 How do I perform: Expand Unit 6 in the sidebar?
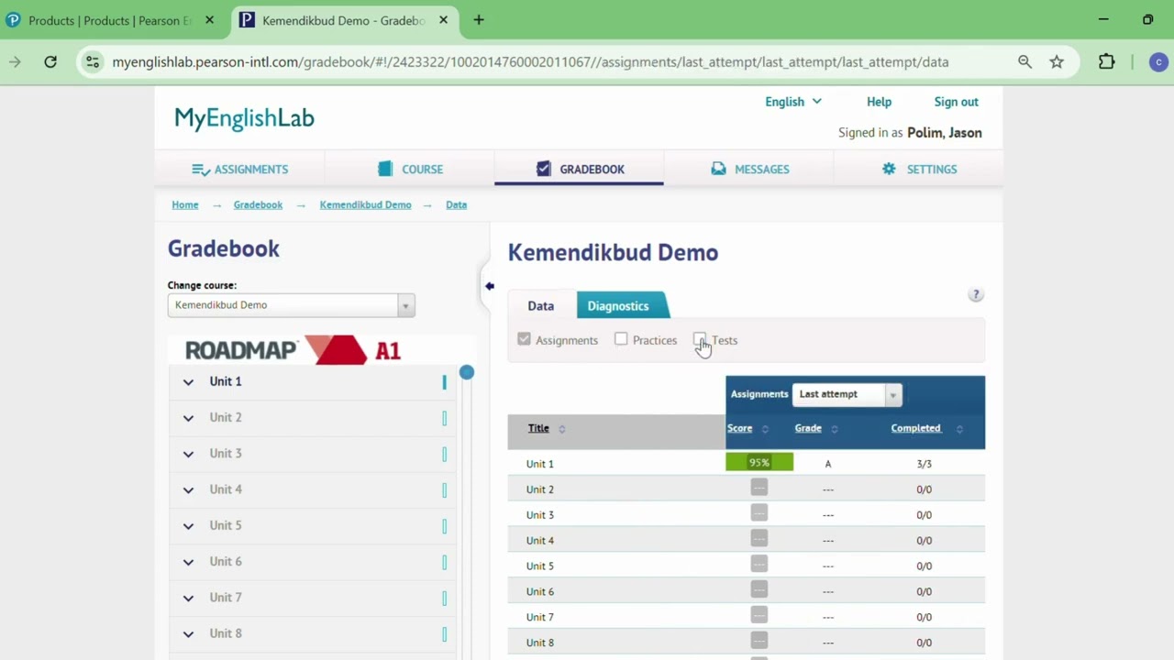coord(188,562)
